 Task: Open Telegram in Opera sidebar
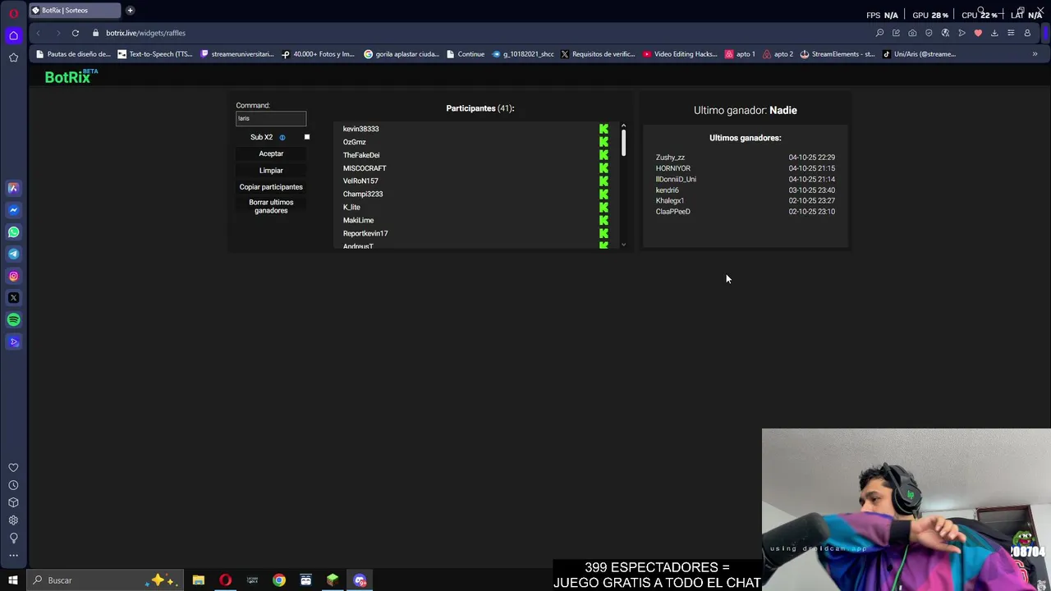[13, 254]
